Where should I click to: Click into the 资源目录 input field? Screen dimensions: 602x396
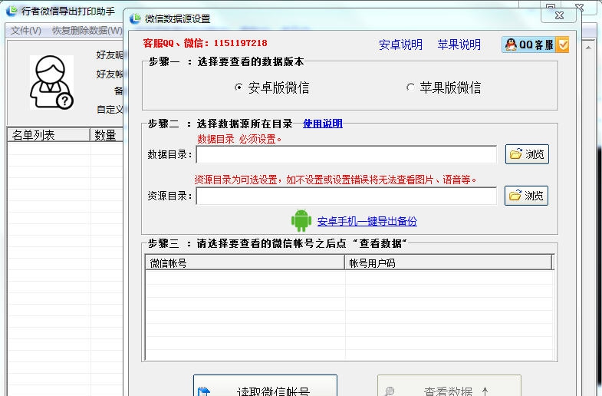tap(347, 196)
